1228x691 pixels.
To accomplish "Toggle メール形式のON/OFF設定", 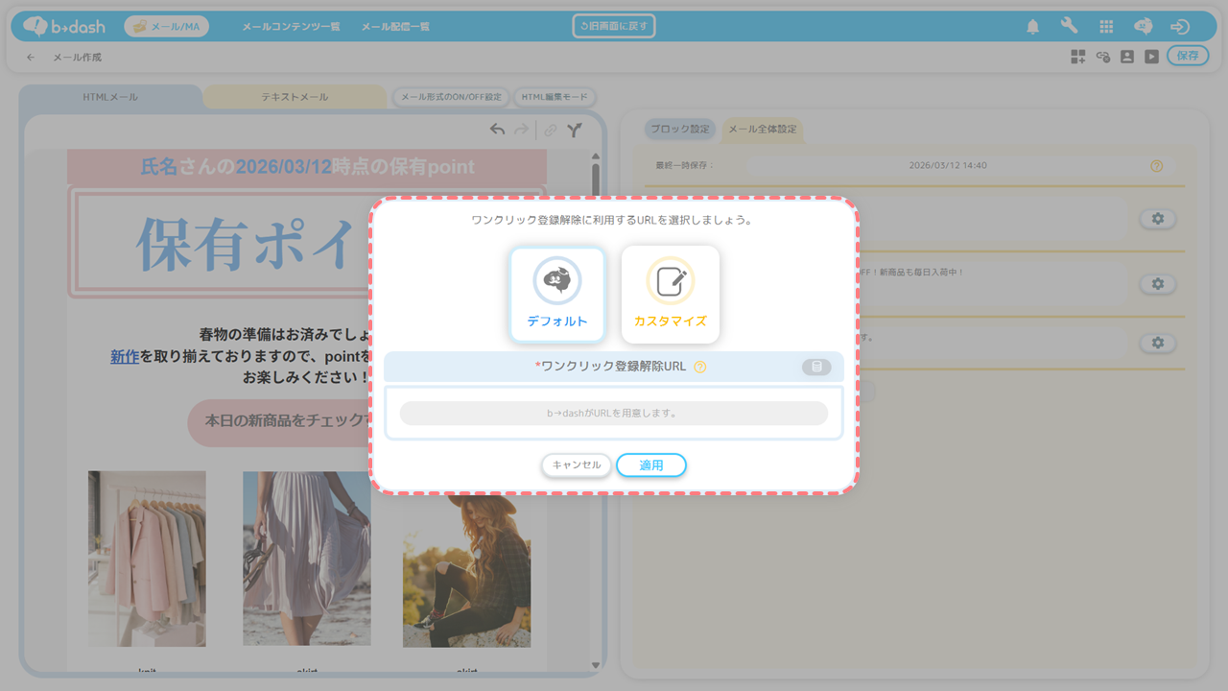I will tap(451, 97).
